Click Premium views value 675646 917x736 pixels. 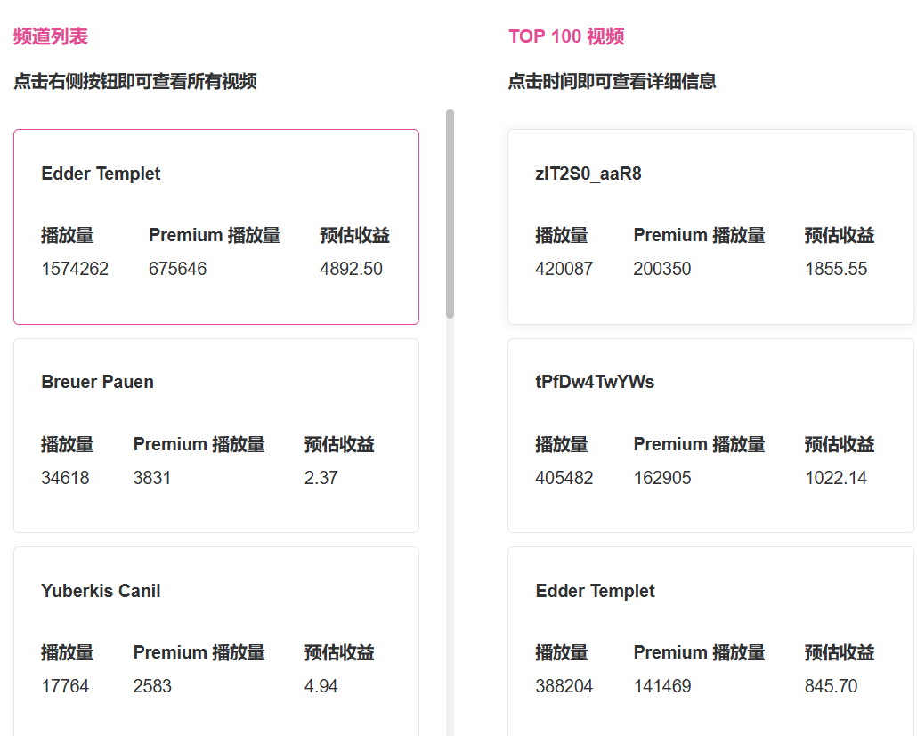point(177,269)
